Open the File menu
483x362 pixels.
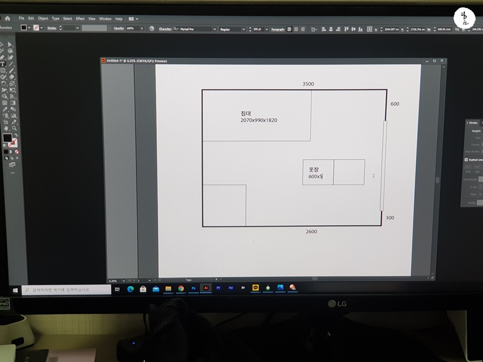coord(21,18)
